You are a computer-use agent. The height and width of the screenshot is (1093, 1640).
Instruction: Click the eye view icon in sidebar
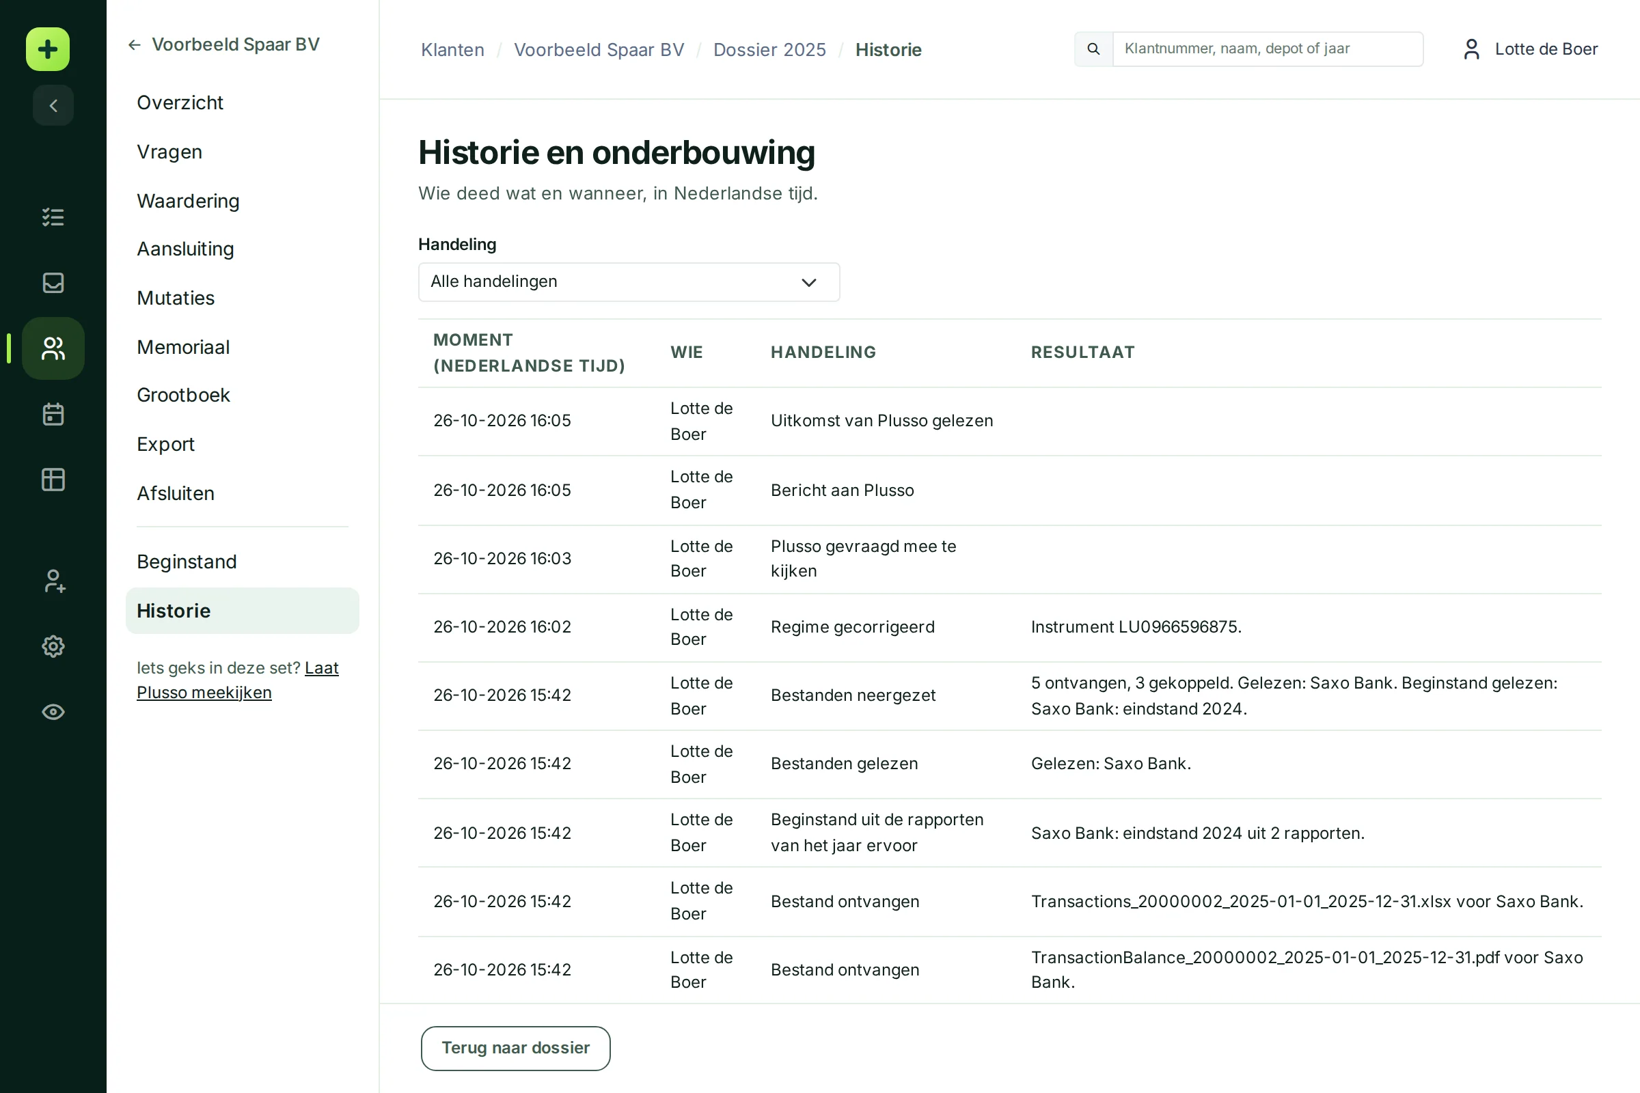pos(53,712)
